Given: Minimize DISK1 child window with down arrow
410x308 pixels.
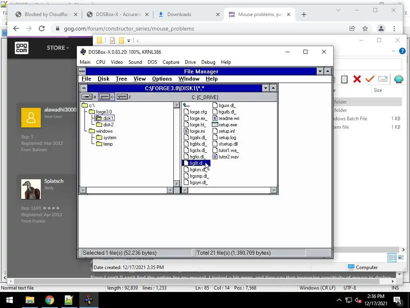Looking at the screenshot, I should coord(266,88).
